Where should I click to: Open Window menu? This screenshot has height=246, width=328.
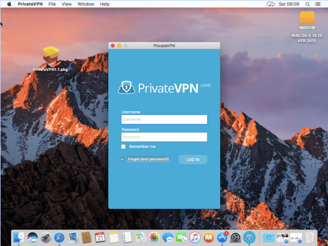click(x=86, y=4)
